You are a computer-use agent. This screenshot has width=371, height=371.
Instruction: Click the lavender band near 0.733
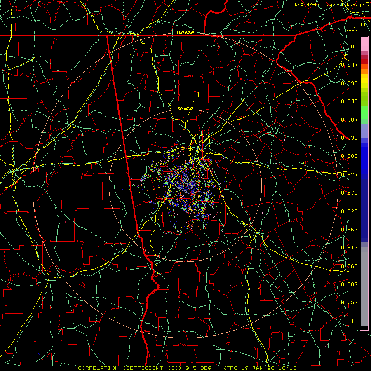point(364,131)
